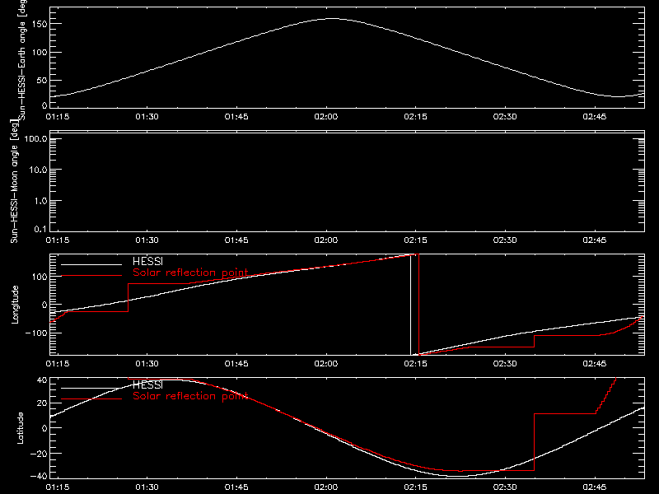Click the 'Sun-HESSI-Moon angle [deg]' axis title

point(14,181)
